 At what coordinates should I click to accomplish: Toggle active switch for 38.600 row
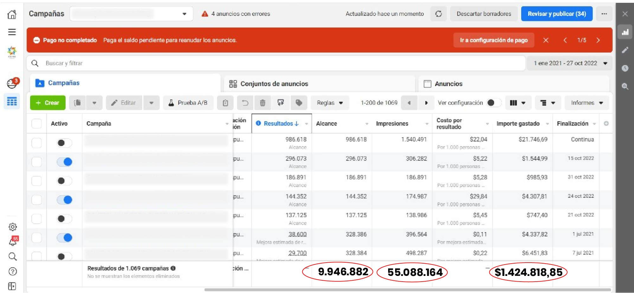click(64, 238)
